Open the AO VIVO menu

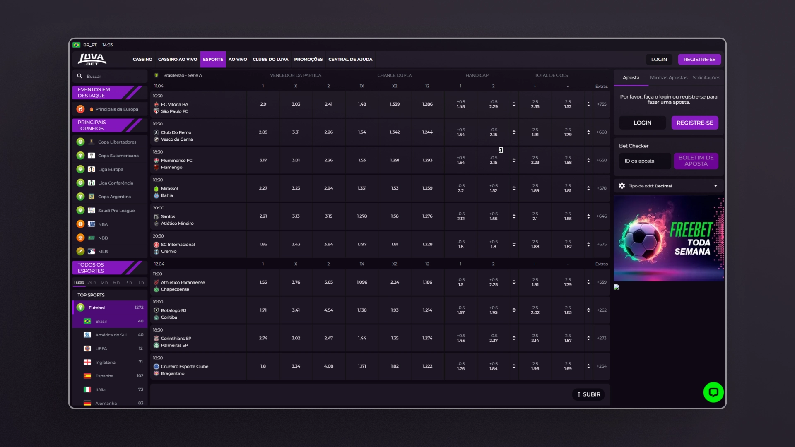[238, 59]
